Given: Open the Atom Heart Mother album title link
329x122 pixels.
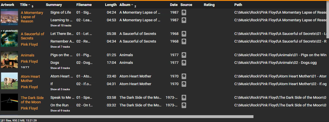Looking at the screenshot, I should click(30, 79).
